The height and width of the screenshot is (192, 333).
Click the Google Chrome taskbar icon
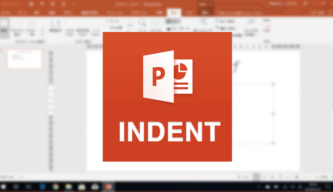coord(56,186)
